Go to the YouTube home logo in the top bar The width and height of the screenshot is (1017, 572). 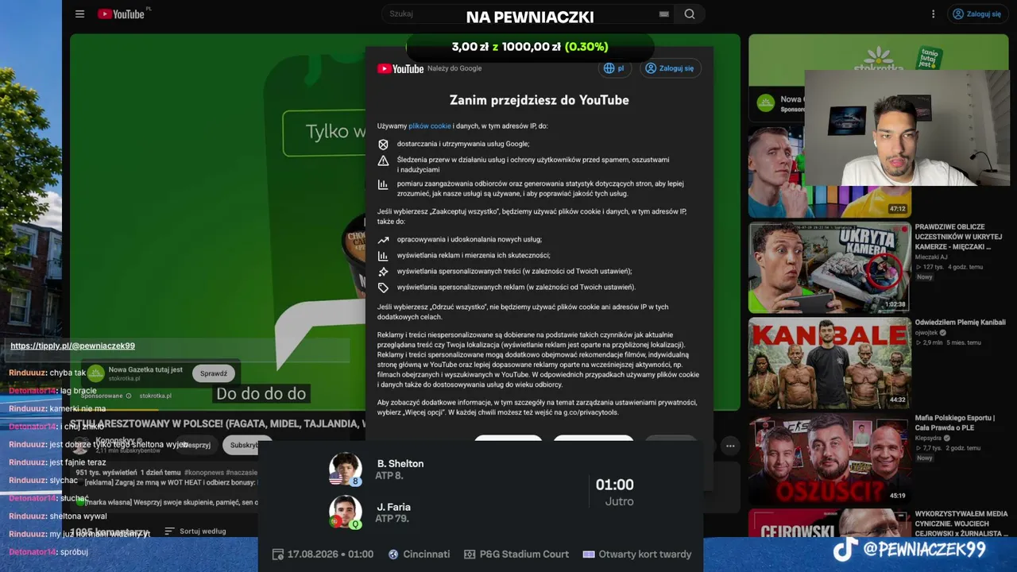(121, 14)
